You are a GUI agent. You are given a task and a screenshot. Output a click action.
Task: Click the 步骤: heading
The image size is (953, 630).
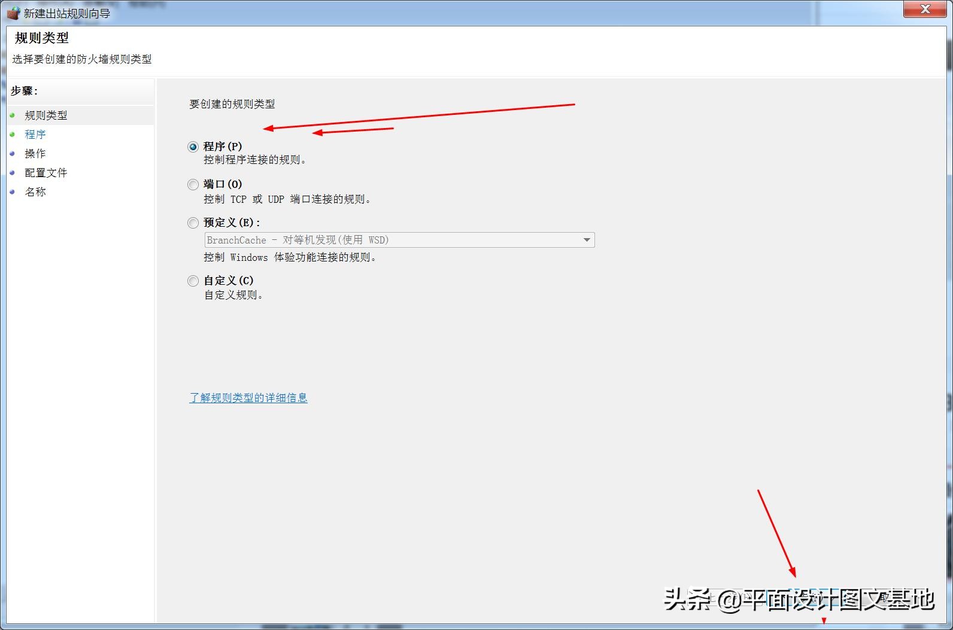tap(24, 91)
